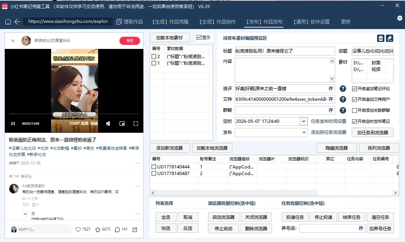
Task: Click the browser table horizontal scrollbar
Action: coord(237,193)
